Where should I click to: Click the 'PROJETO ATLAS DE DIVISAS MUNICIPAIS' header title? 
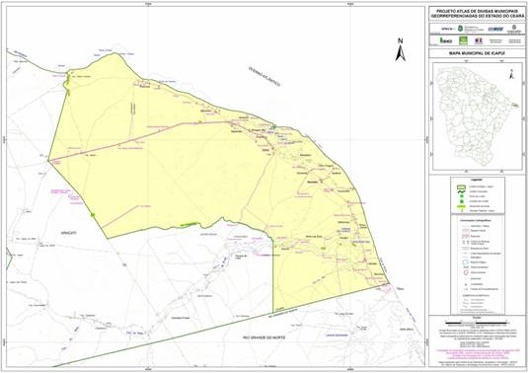(x=477, y=11)
